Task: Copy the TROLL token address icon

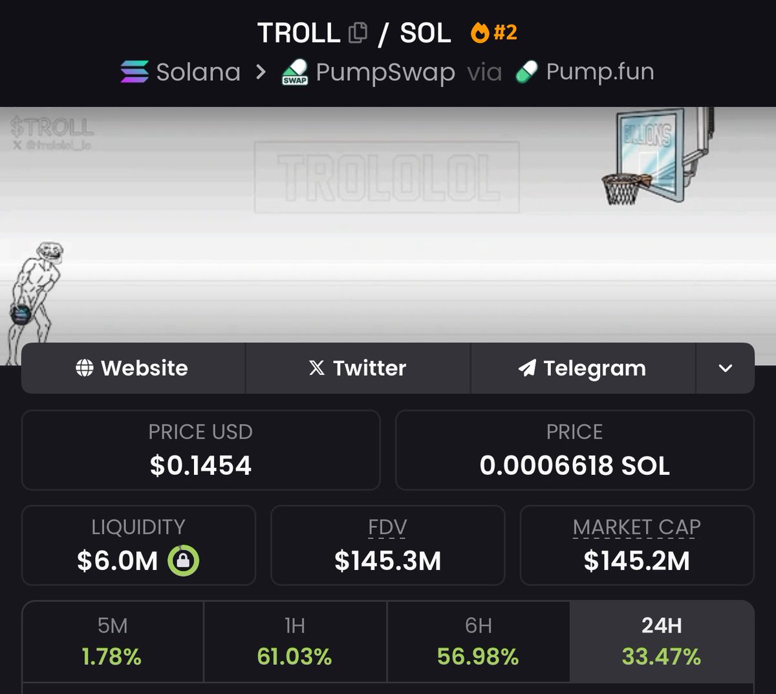Action: click(358, 33)
